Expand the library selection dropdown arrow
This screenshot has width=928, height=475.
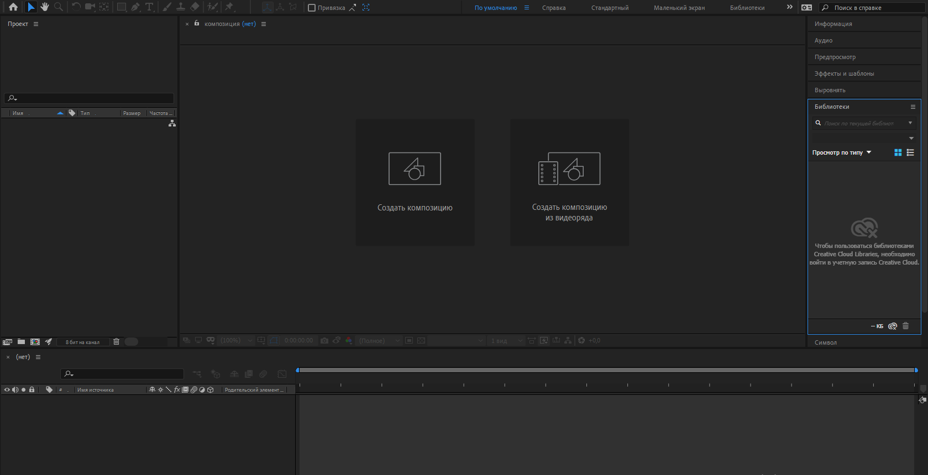coord(911,138)
